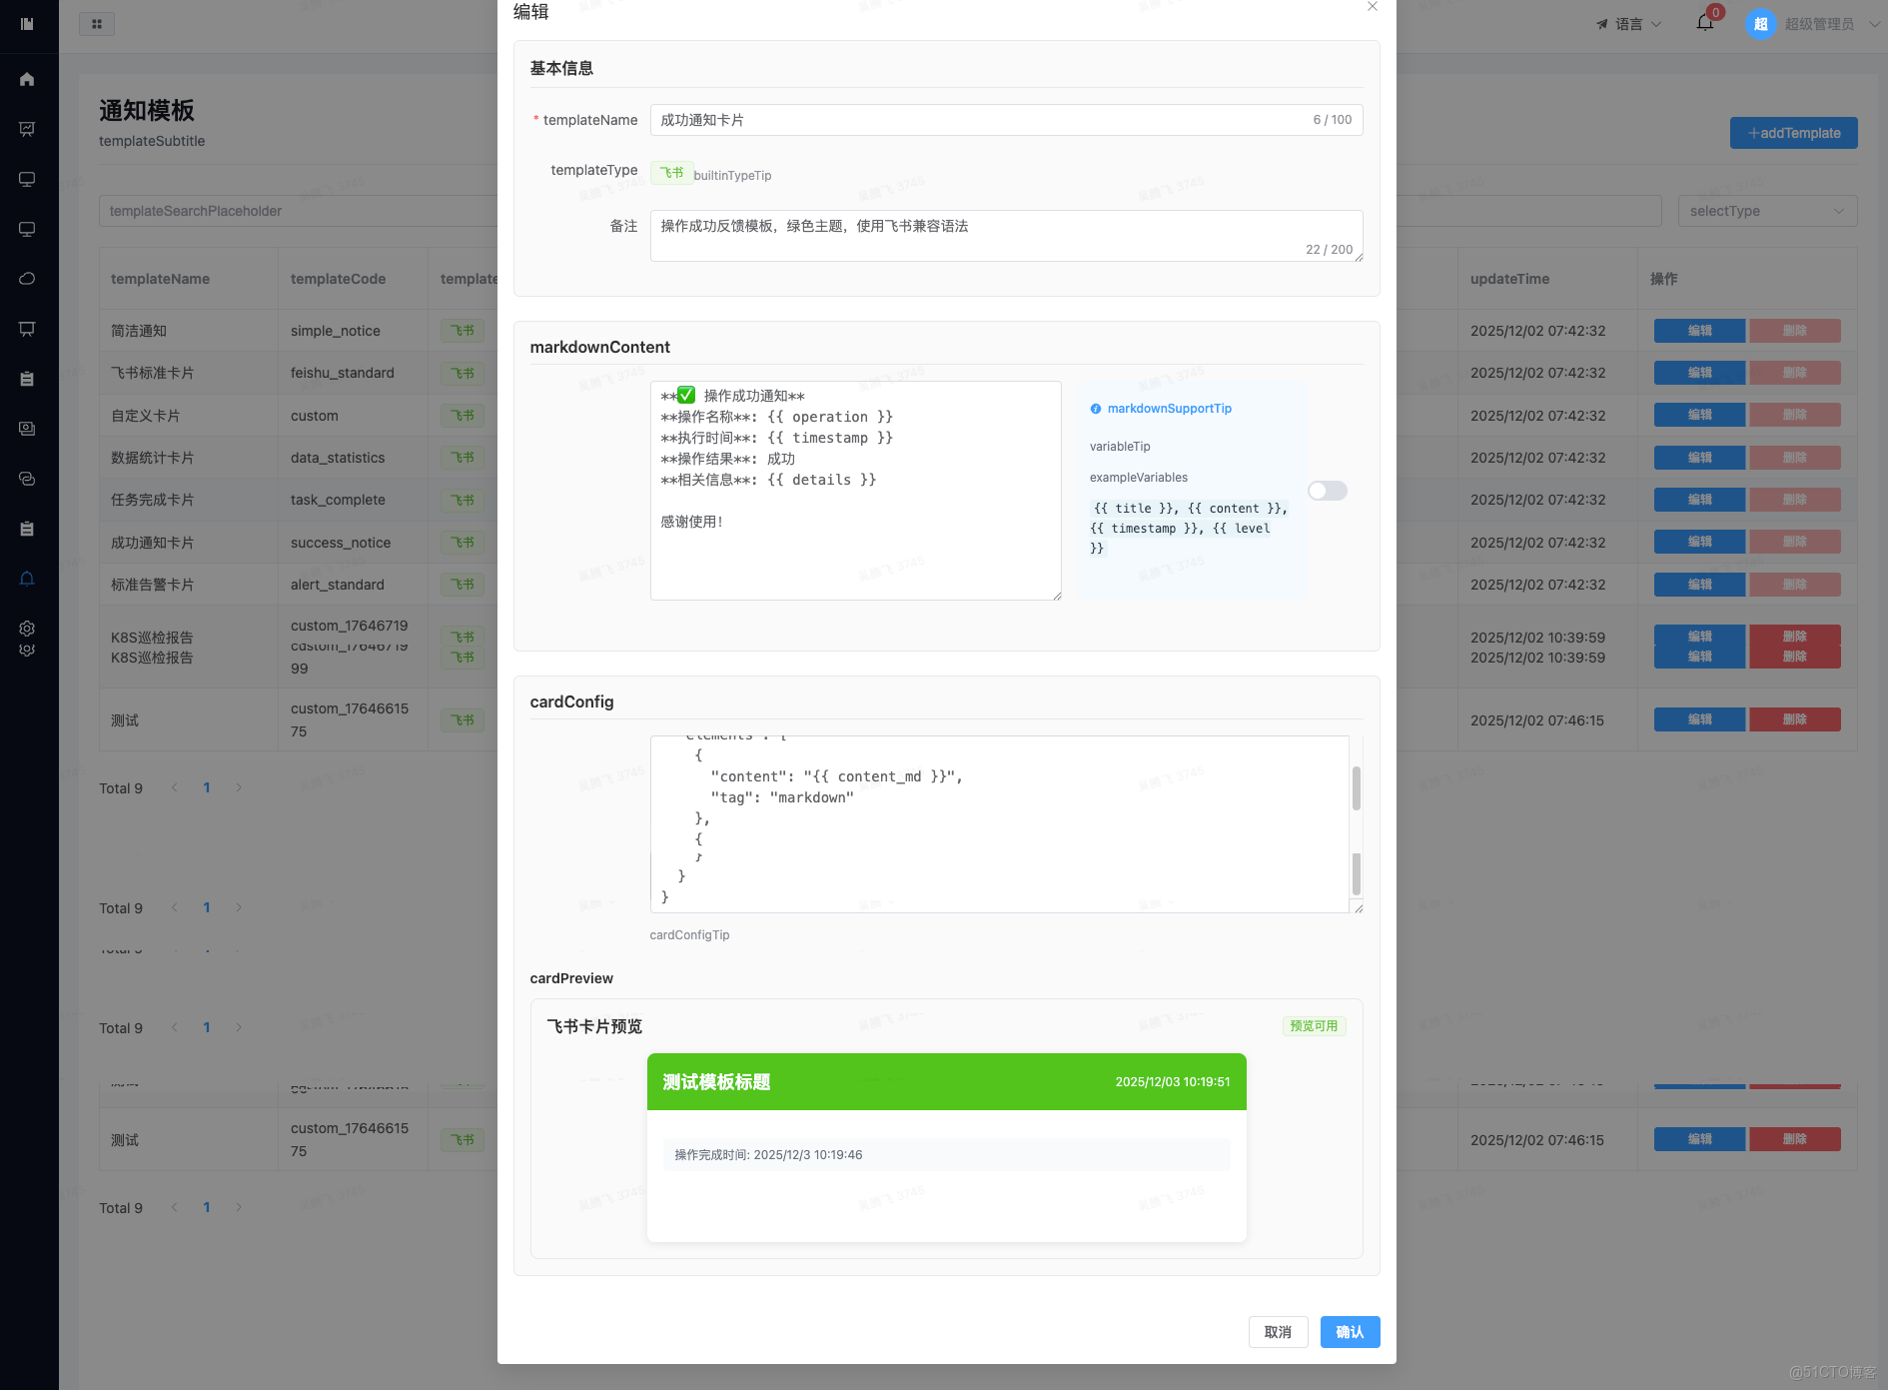Click the cloud icon in the sidebar
1888x1390 pixels.
pos(27,279)
